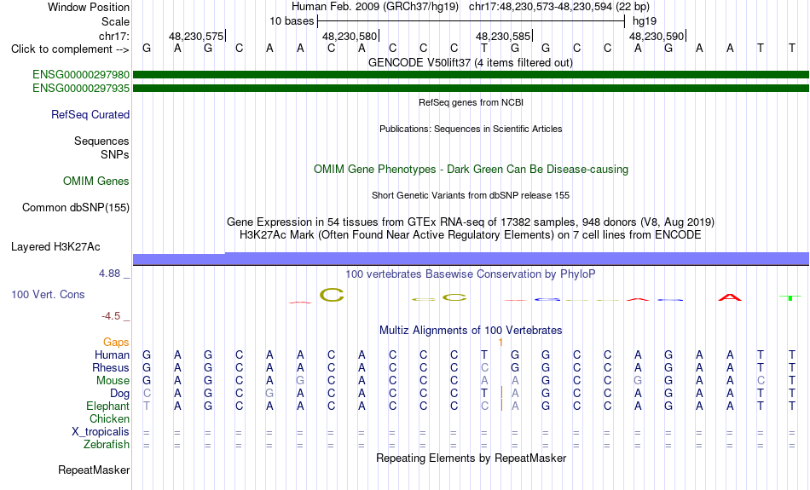The image size is (810, 490).
Task: Select the Dog alignment row label
Action: coord(119,394)
